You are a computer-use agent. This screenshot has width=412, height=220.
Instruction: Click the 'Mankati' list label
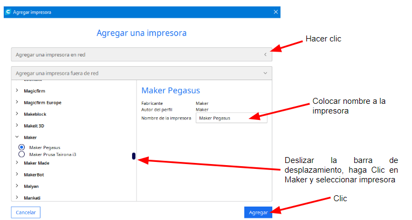32,198
